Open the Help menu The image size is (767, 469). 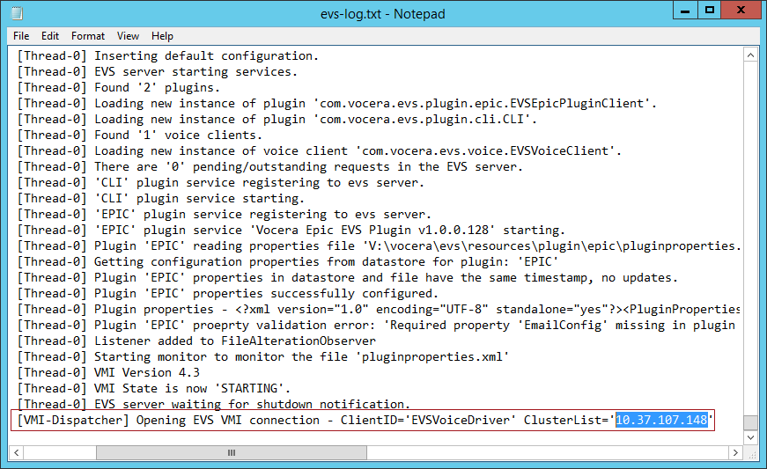[x=162, y=36]
